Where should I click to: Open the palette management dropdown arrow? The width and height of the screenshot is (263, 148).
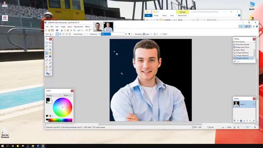point(53,116)
